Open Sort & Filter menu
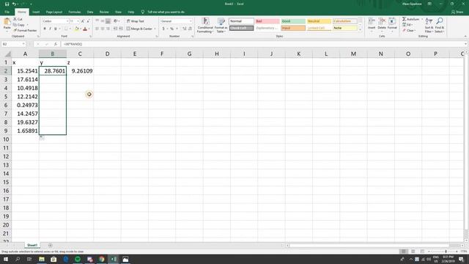The width and height of the screenshot is (469, 264). click(x=429, y=25)
